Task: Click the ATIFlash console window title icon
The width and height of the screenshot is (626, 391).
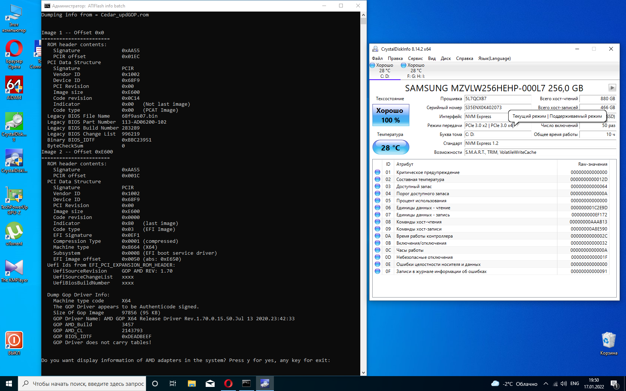Action: [x=47, y=6]
